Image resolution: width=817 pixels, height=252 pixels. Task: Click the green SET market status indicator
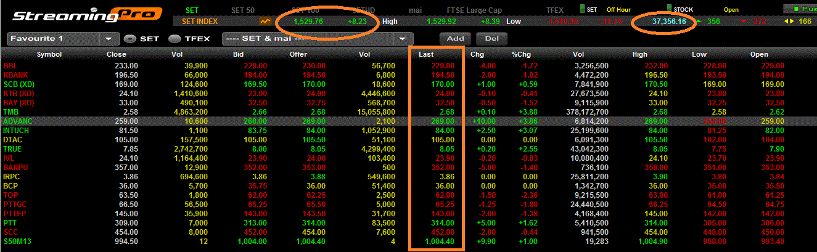tap(581, 9)
